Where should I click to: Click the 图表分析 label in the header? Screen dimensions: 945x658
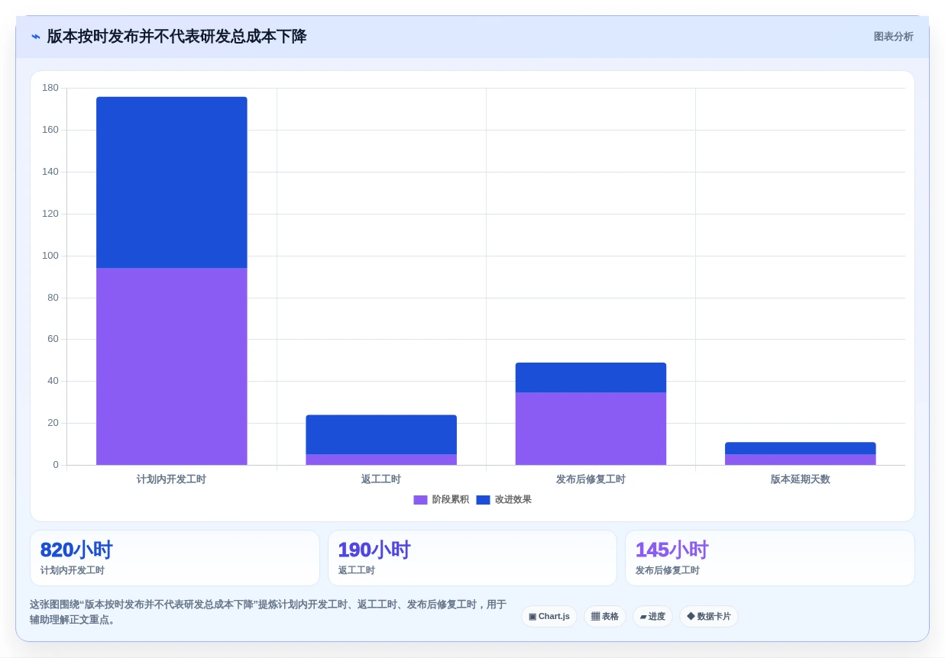pyautogui.click(x=893, y=37)
